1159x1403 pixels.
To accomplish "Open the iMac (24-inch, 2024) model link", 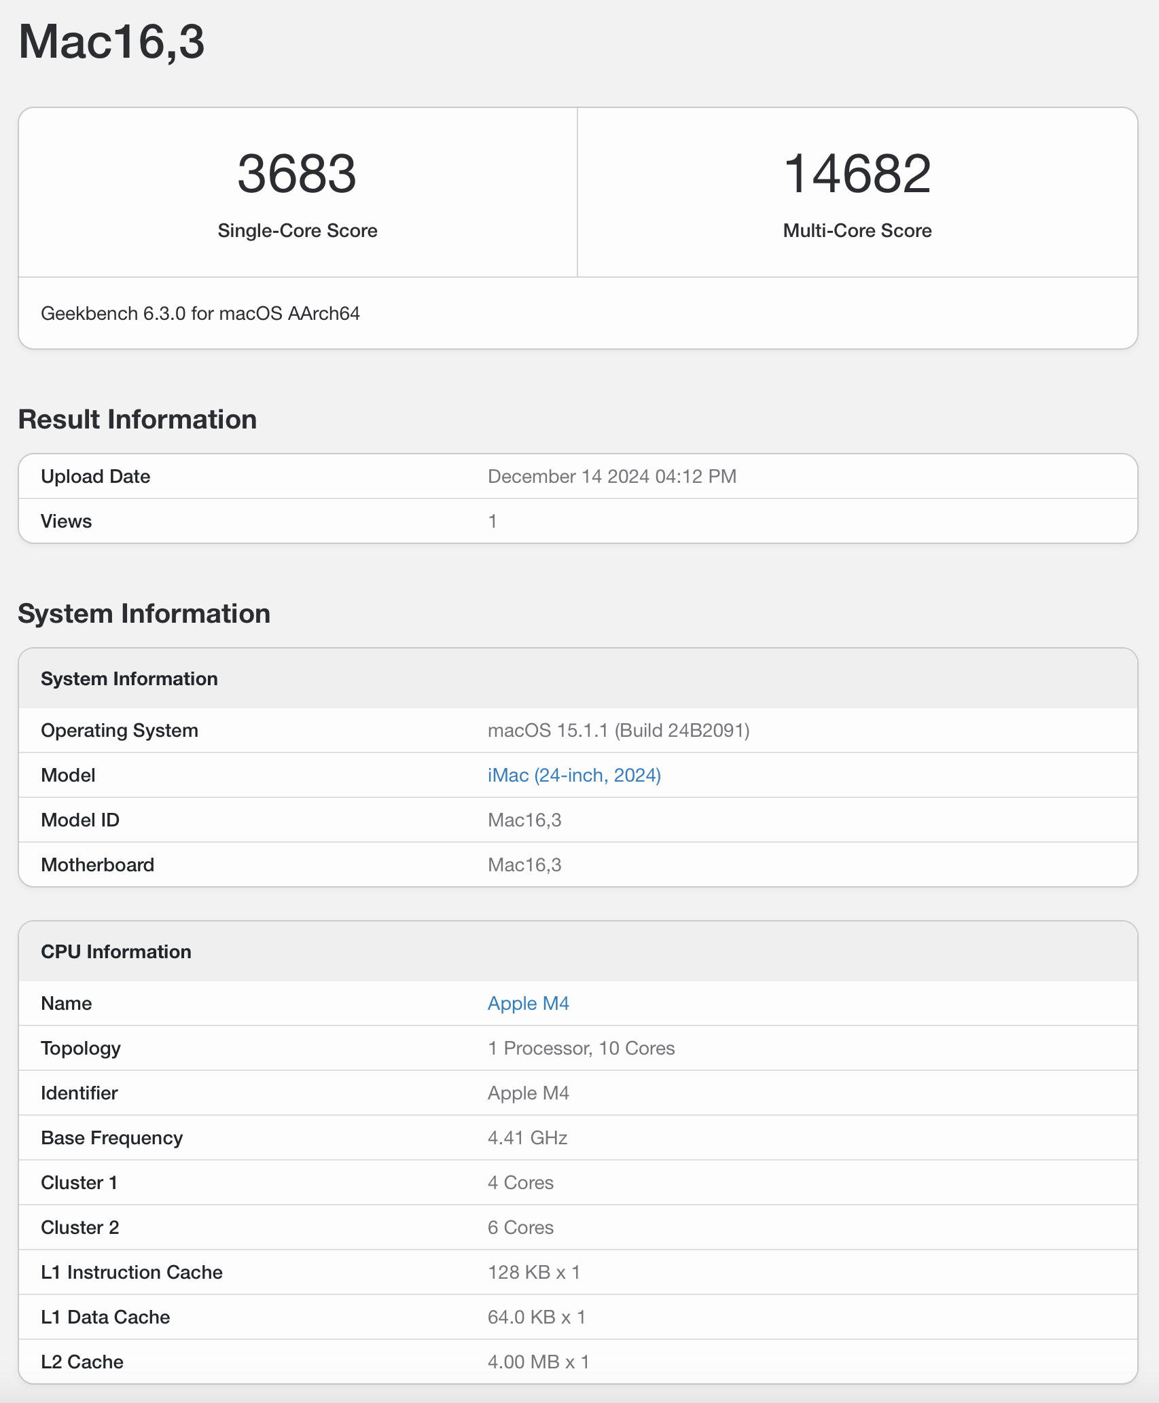I will tap(574, 775).
